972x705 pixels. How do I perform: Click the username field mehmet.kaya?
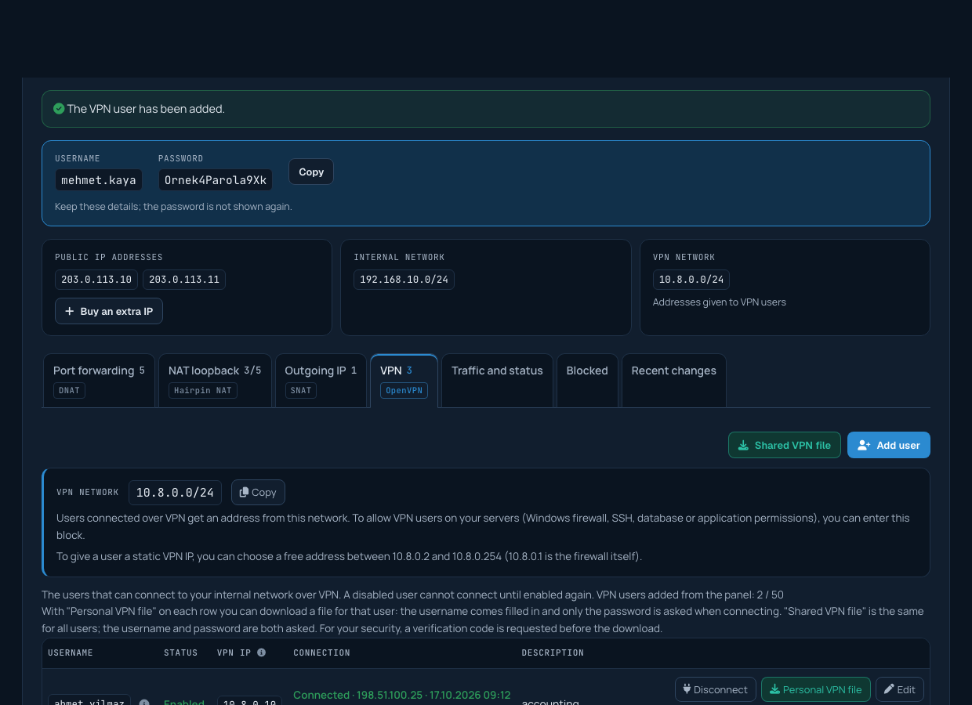click(99, 180)
